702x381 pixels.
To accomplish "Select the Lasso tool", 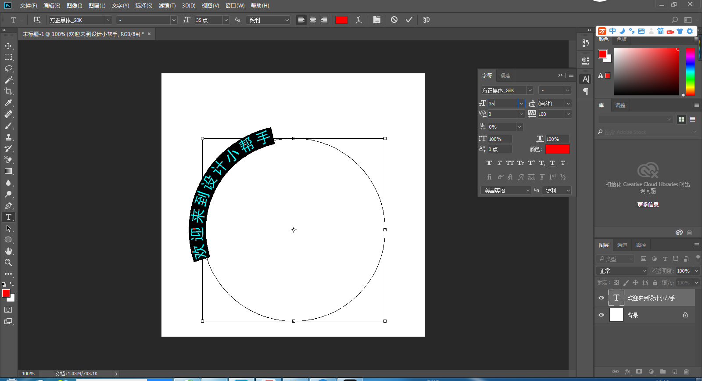I will click(x=8, y=68).
